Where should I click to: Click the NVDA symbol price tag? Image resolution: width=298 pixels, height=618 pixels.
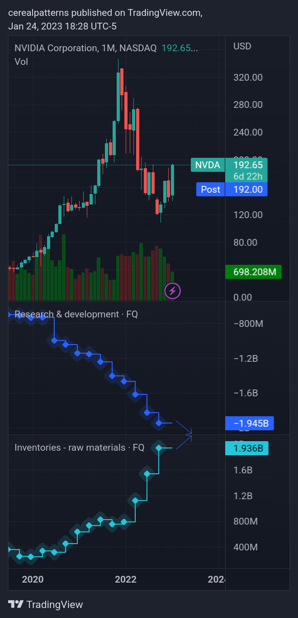point(208,165)
